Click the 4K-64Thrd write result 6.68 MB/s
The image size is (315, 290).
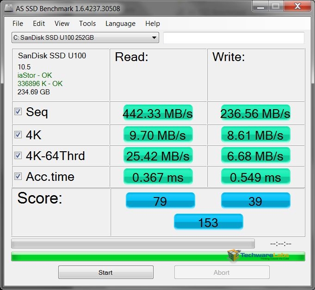click(256, 155)
